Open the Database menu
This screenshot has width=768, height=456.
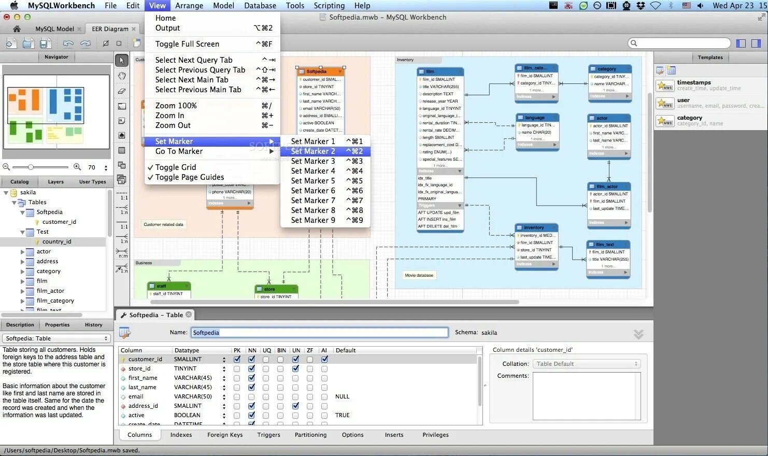260,6
